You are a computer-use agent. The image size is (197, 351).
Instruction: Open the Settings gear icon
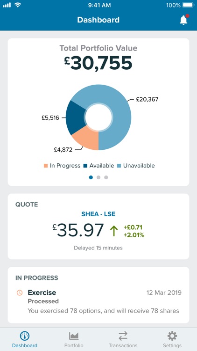(172, 336)
